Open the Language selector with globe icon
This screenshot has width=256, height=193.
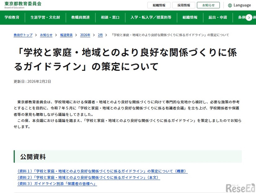(x=239, y=5)
